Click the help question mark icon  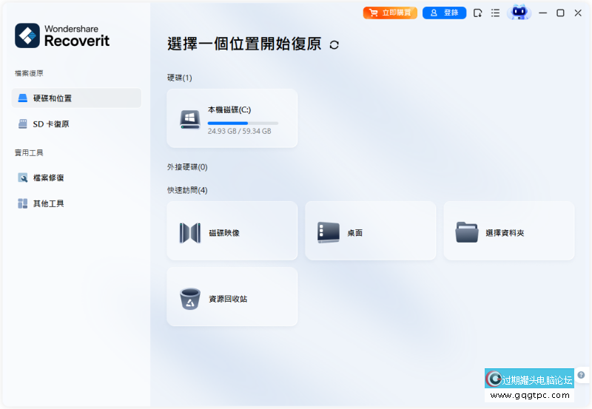point(581,375)
